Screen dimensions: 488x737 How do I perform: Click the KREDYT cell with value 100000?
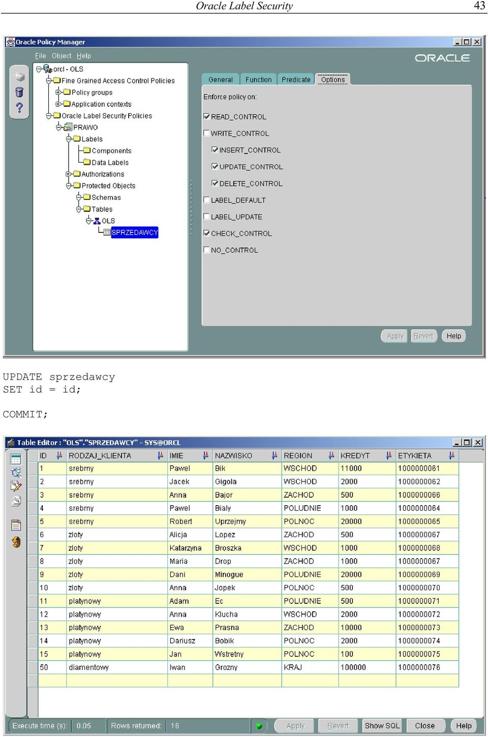(x=367, y=667)
